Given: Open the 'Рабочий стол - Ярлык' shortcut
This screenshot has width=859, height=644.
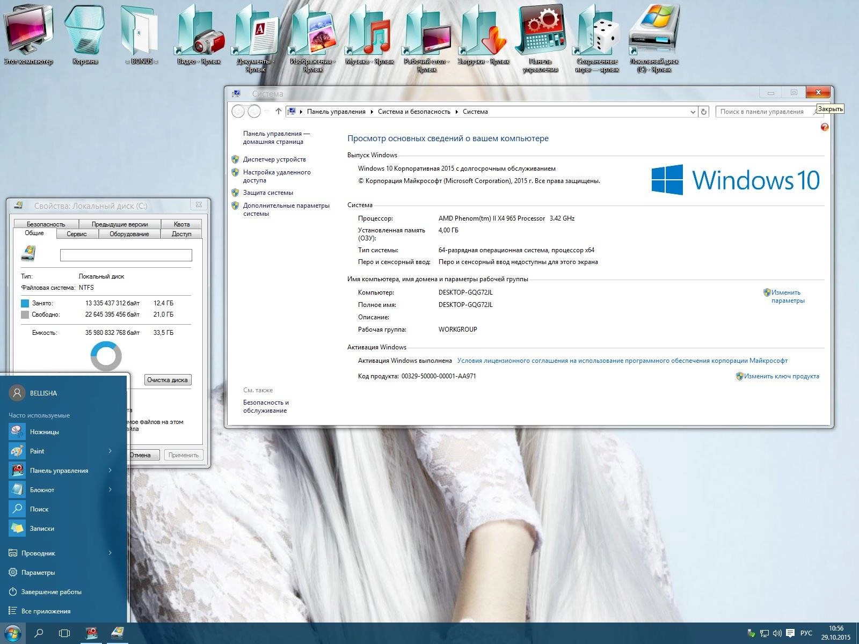Looking at the screenshot, I should tap(426, 38).
